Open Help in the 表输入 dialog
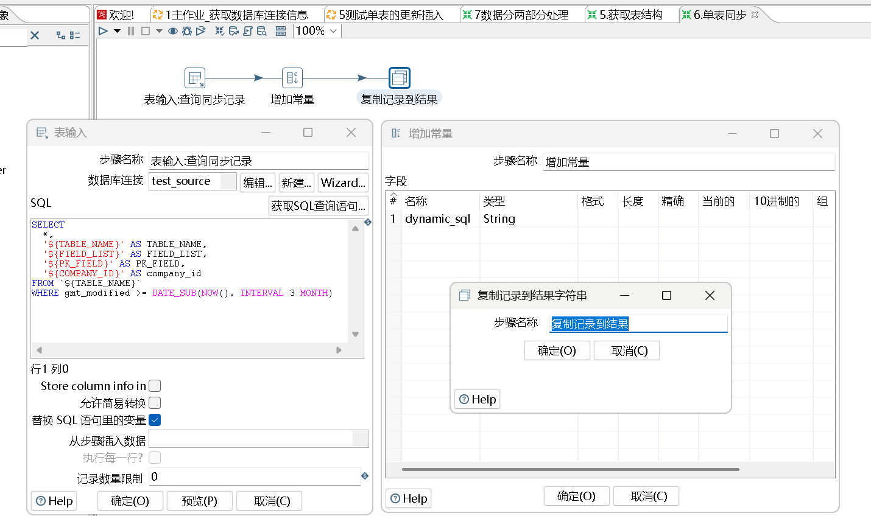 (54, 501)
